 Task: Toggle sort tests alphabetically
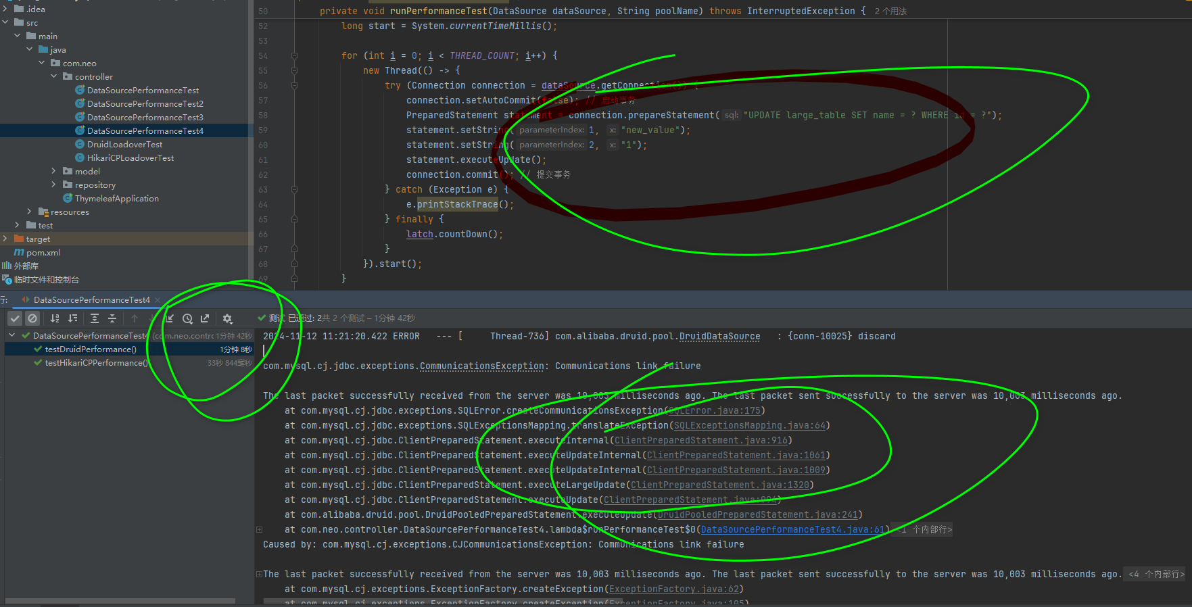(55, 318)
